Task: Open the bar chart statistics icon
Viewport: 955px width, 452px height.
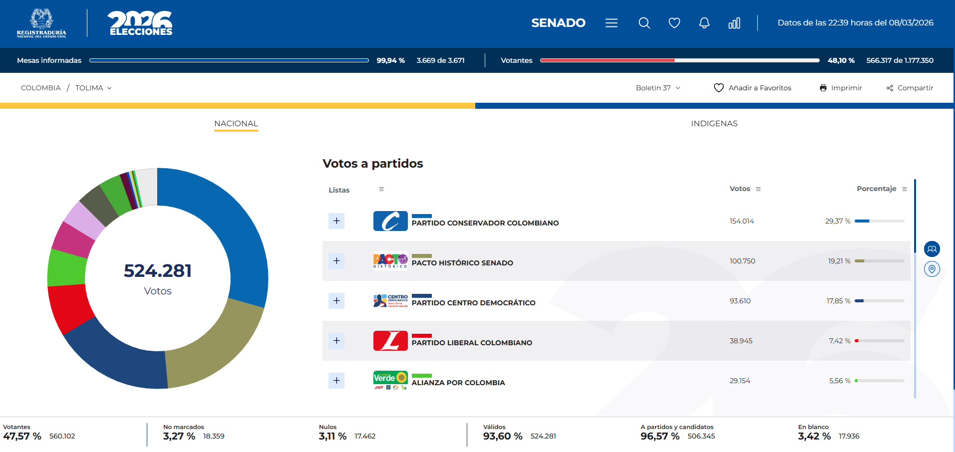Action: click(x=734, y=23)
